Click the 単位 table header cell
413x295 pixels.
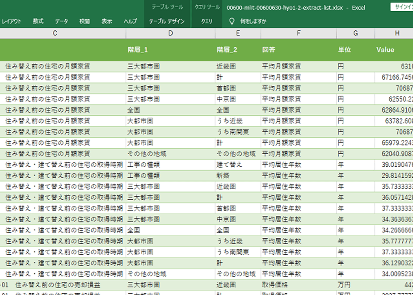[x=355, y=50]
